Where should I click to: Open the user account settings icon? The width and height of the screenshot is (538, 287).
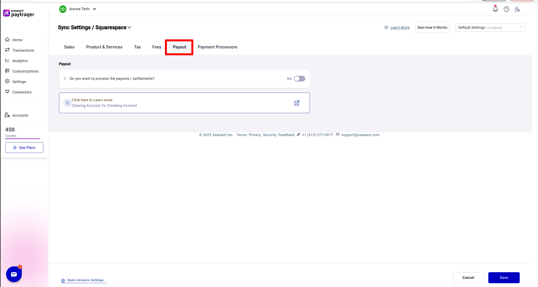517,9
